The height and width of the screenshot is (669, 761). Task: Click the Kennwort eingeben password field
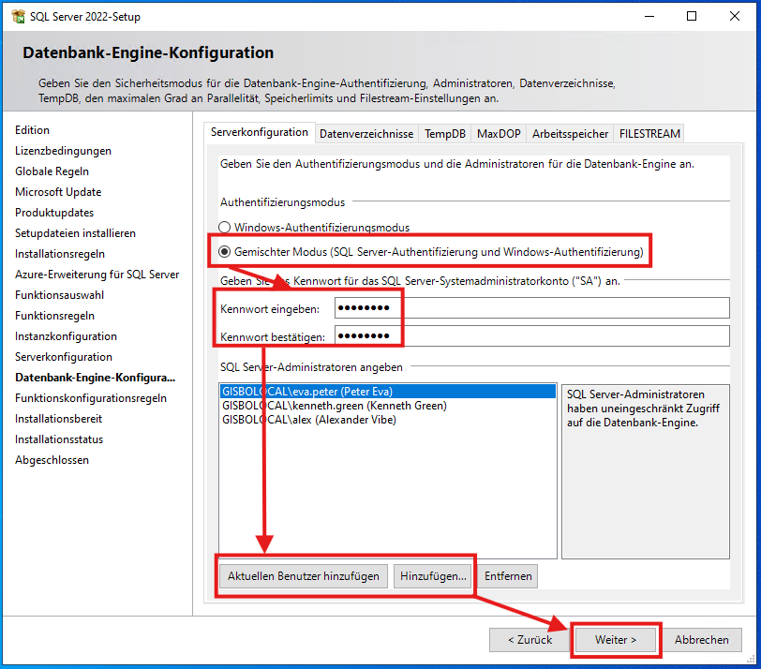pyautogui.click(x=469, y=307)
